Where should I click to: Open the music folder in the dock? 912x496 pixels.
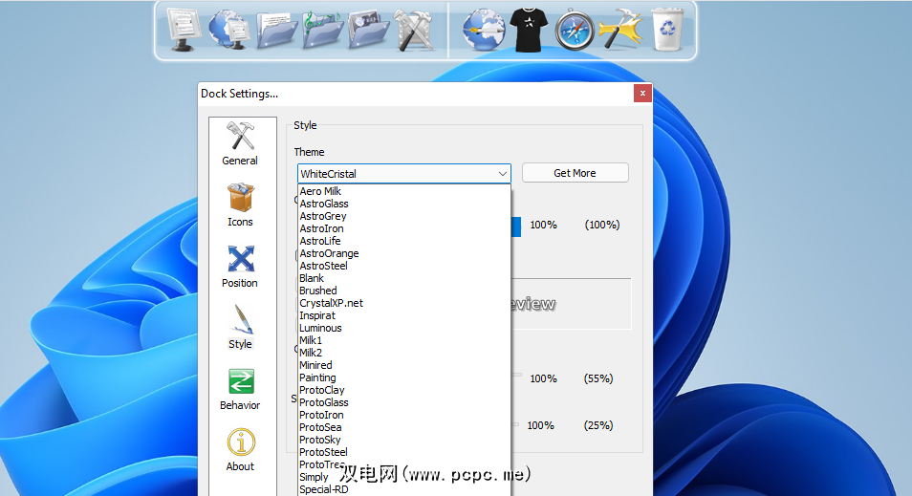(323, 30)
